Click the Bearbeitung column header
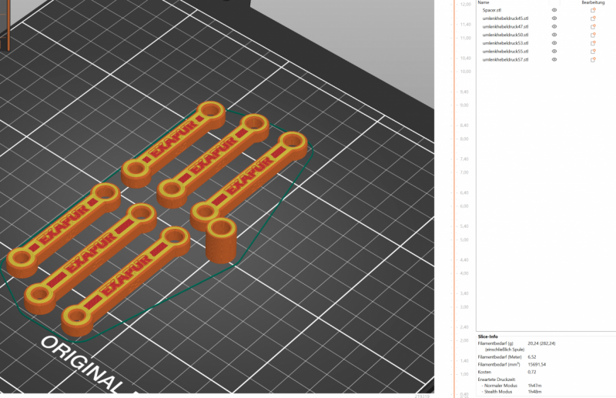 593,2
